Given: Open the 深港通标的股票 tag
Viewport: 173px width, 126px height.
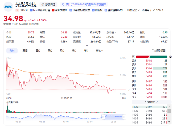Looking at the screenshot, I should tap(80, 10).
